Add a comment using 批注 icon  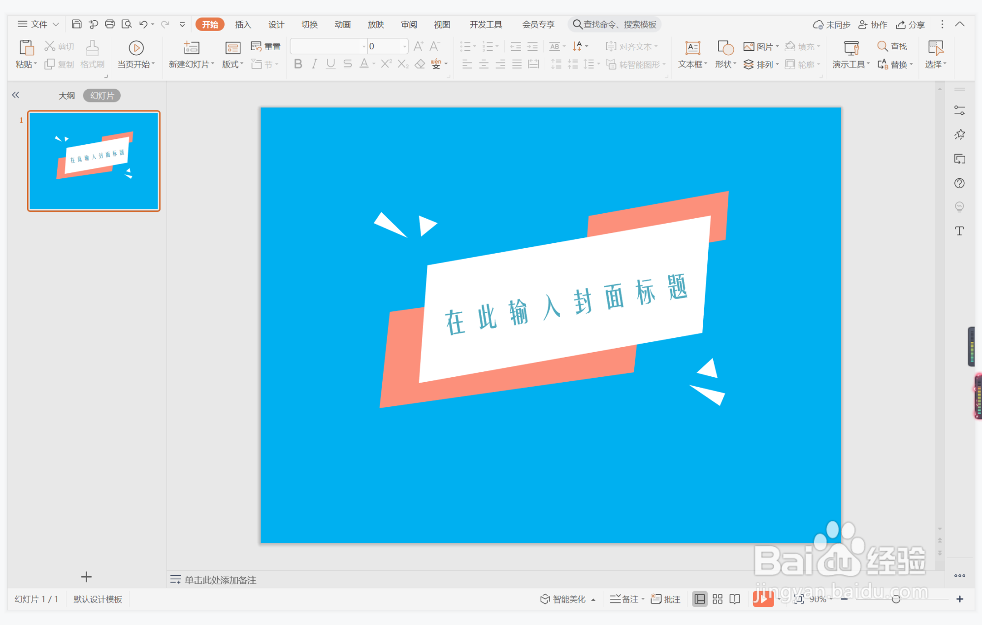coord(664,599)
